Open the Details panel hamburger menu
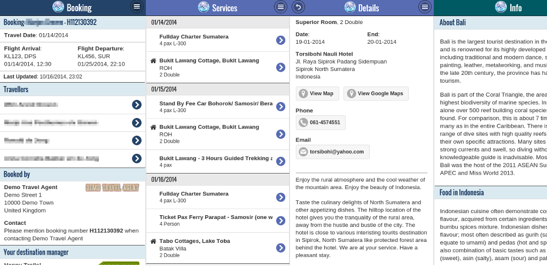The width and height of the screenshot is (547, 267). pos(425,7)
